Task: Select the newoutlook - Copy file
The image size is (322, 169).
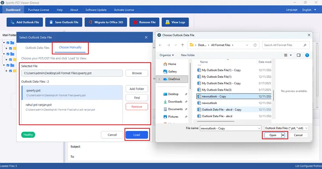Action: pyautogui.click(x=234, y=96)
